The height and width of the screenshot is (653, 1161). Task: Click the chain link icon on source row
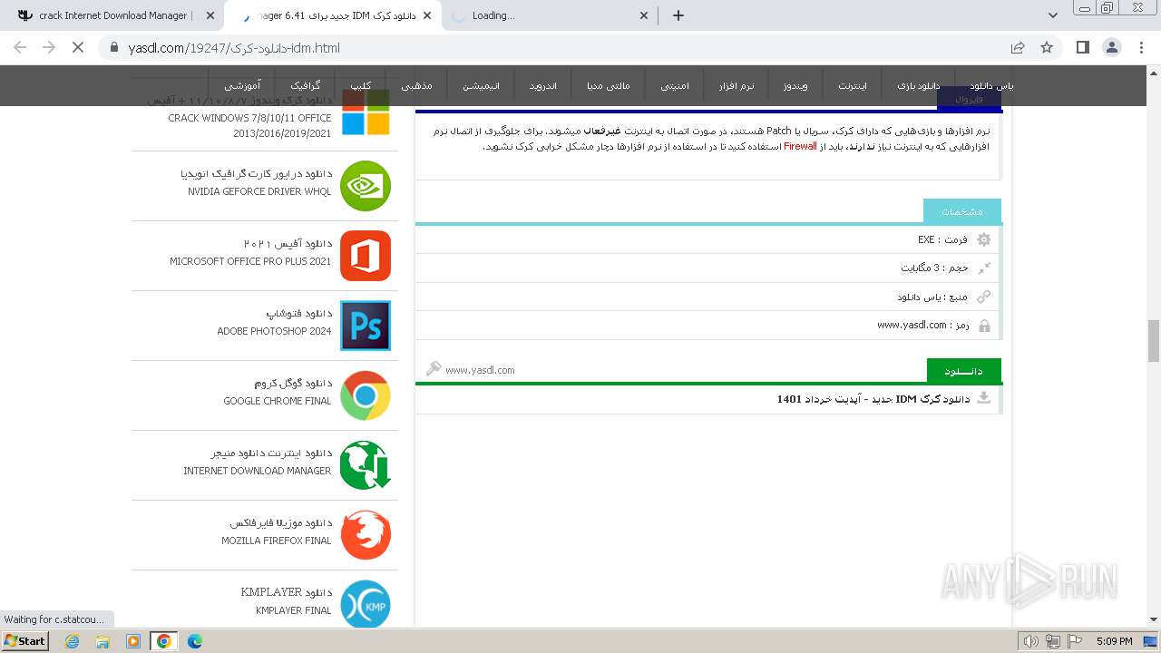pyautogui.click(x=984, y=297)
